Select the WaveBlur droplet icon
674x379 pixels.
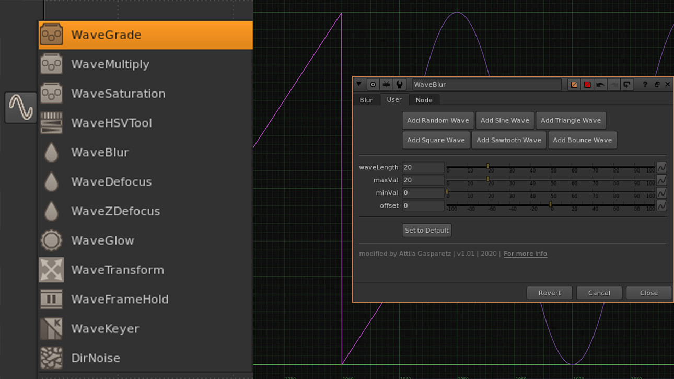(x=51, y=152)
